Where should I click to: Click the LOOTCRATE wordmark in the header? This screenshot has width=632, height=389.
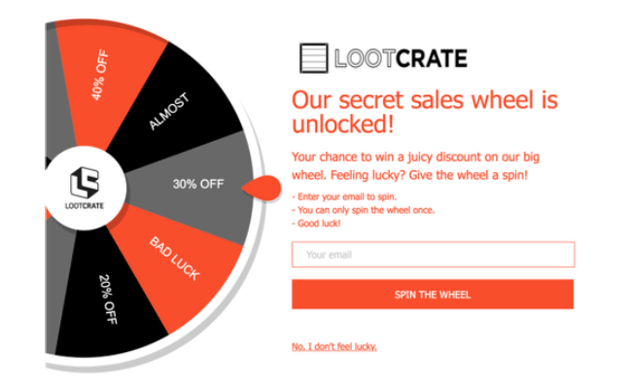401,58
